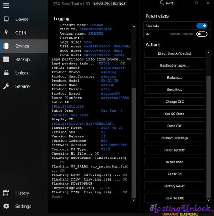Open the hamburger menu icon
Viewport: 214px width, 216px height.
(x=6, y=6)
